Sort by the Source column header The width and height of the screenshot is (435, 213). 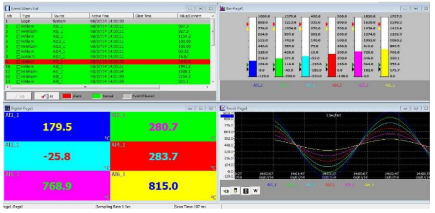(70, 16)
